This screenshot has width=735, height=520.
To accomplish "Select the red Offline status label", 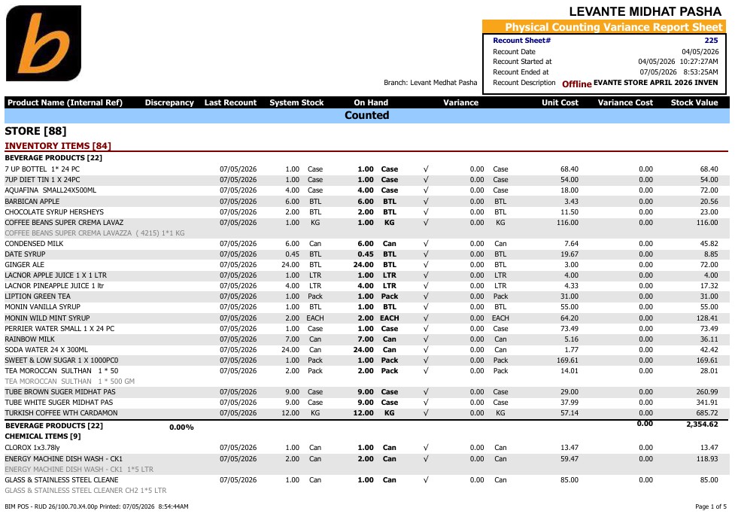I will (576, 84).
